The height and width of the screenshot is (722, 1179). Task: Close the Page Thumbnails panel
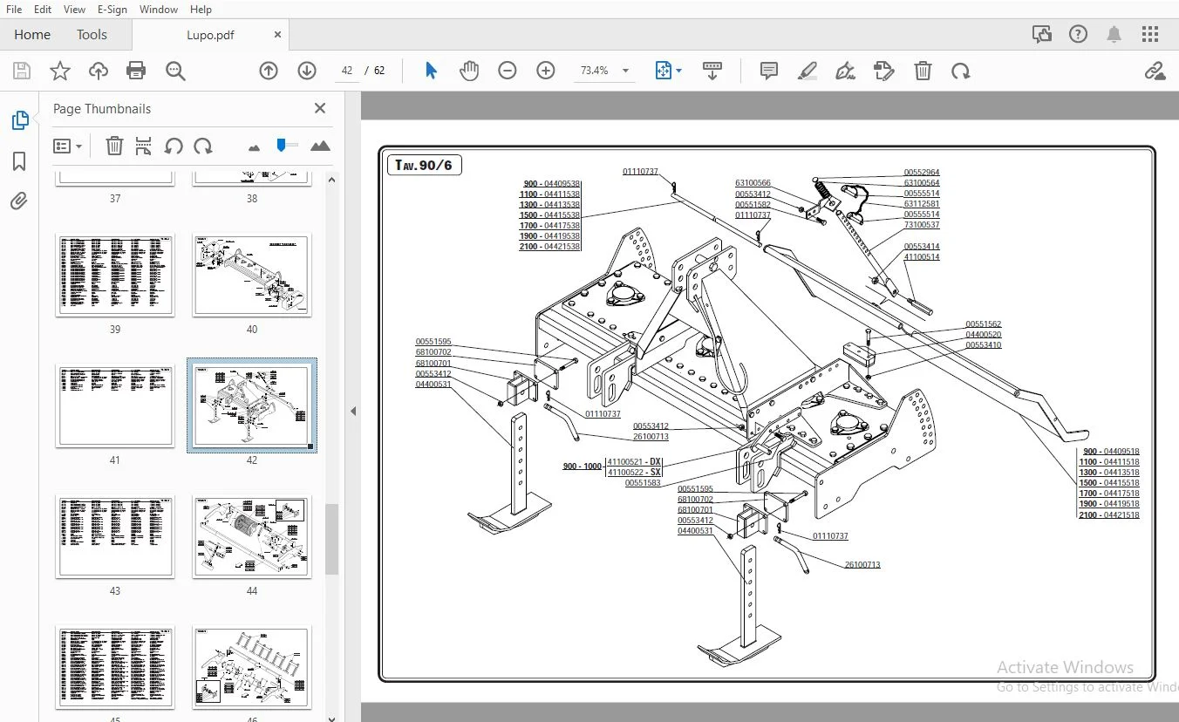coord(320,108)
